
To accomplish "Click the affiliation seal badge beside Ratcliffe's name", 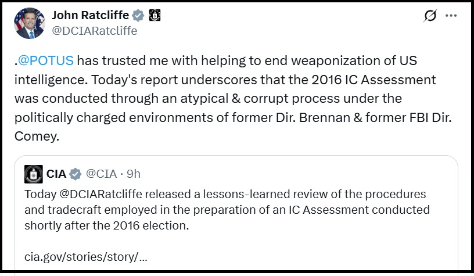I will pos(153,16).
